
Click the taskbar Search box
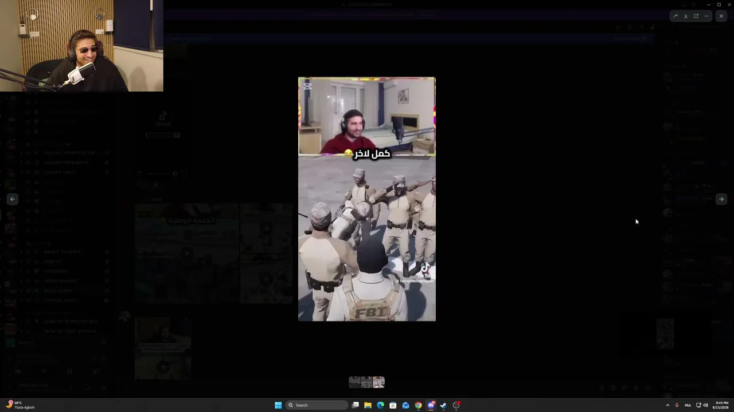[x=317, y=405]
